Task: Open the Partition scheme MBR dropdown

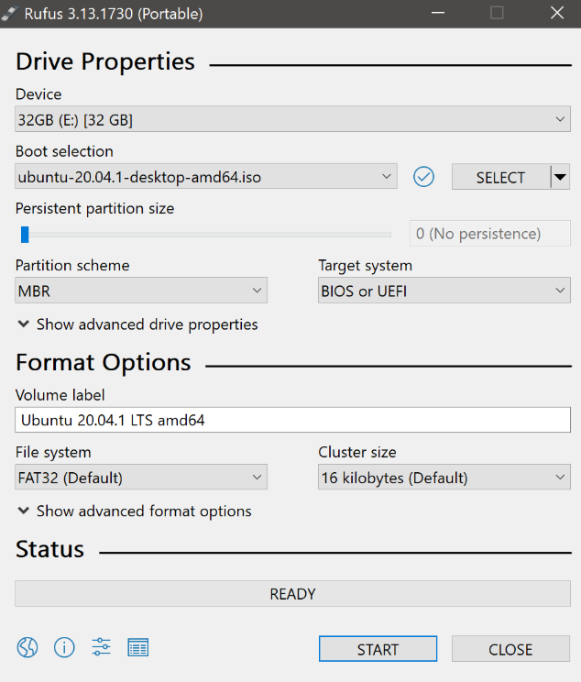Action: click(141, 291)
